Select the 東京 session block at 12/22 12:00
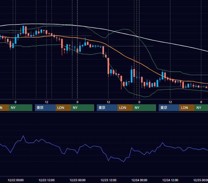 45,108
